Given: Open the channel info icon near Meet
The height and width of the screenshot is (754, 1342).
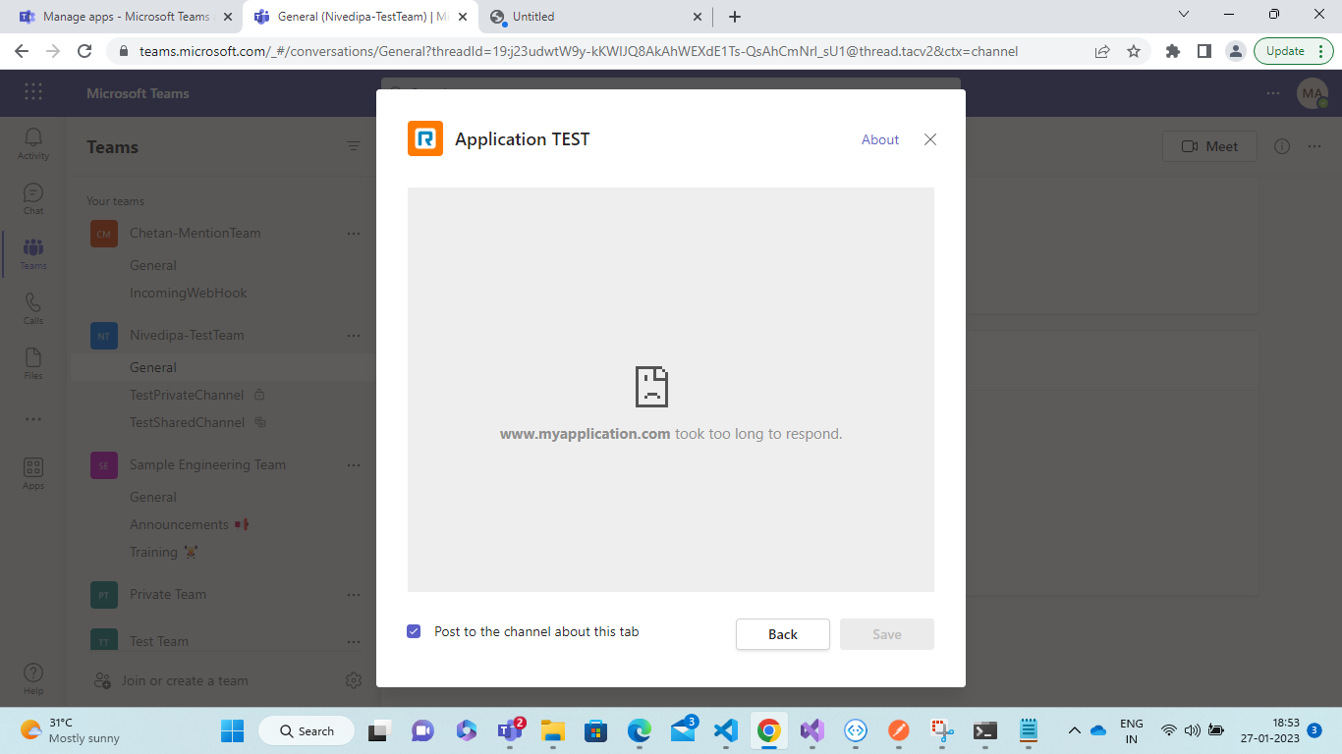Looking at the screenshot, I should [1281, 145].
